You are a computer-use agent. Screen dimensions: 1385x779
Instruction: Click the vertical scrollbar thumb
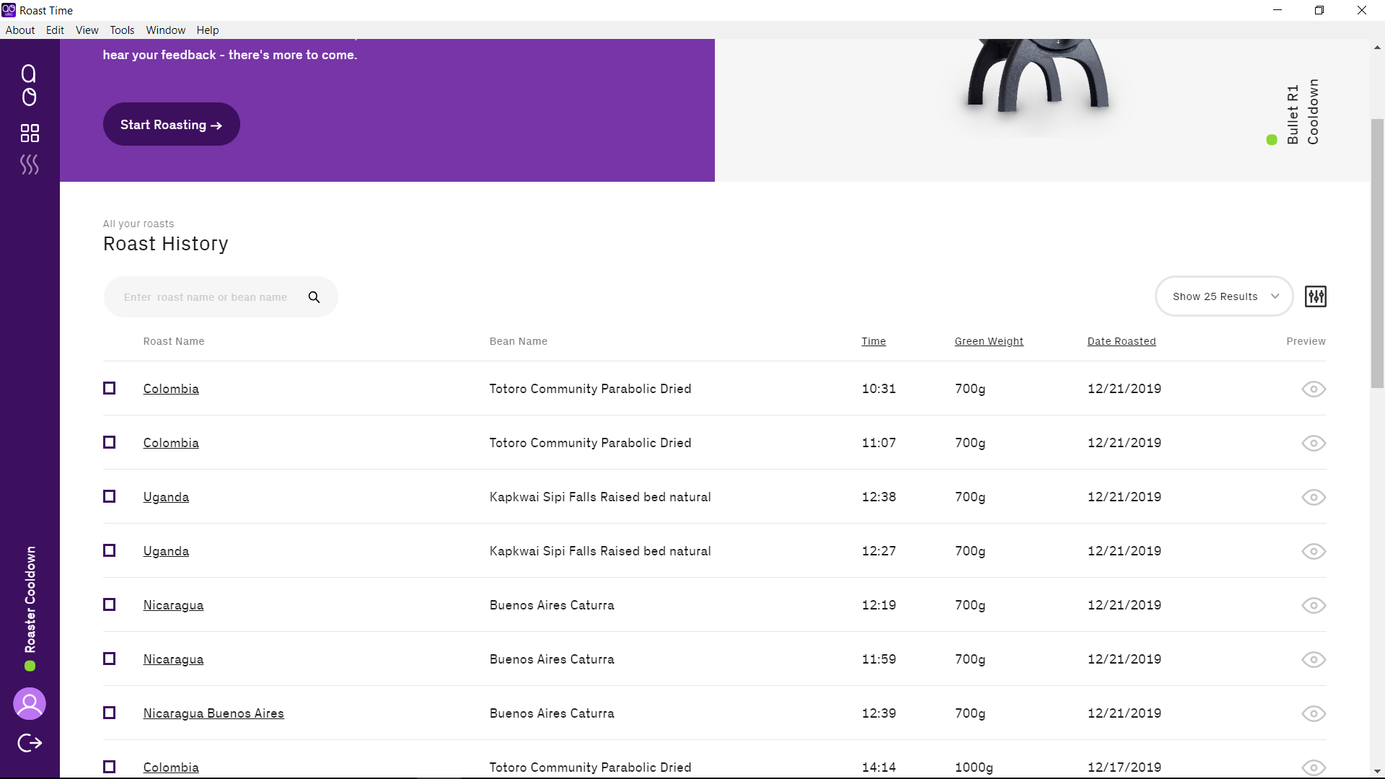[1377, 252]
